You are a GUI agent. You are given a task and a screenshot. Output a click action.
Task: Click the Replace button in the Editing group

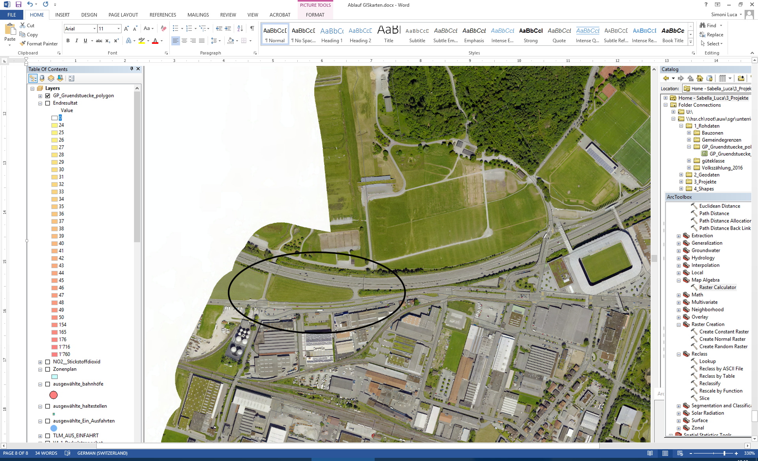pos(711,35)
